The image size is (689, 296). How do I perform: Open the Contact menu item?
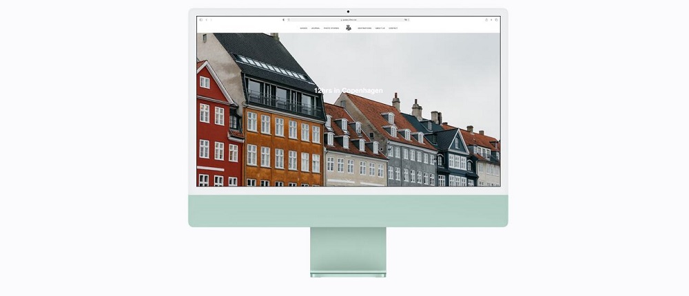coord(393,28)
